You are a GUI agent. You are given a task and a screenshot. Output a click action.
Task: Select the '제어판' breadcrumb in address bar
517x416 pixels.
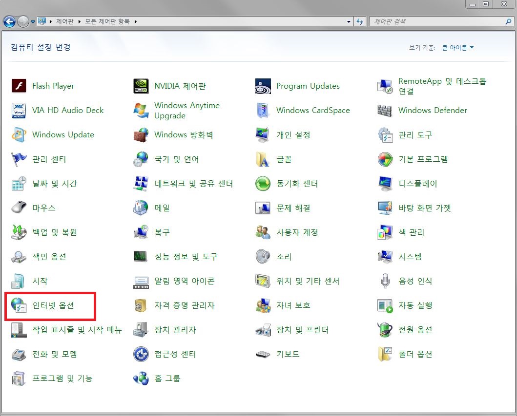tap(64, 22)
